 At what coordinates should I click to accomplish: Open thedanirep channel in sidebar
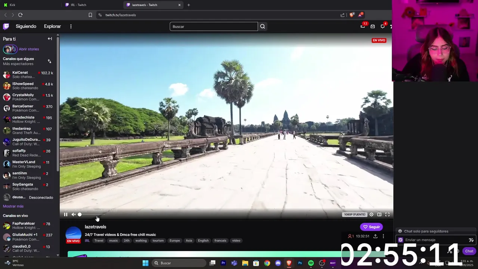coord(29,130)
